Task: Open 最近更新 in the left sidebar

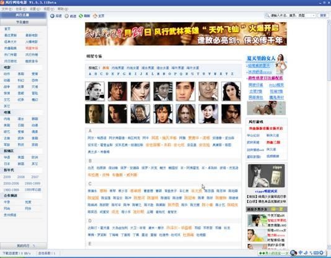Action: point(11,35)
